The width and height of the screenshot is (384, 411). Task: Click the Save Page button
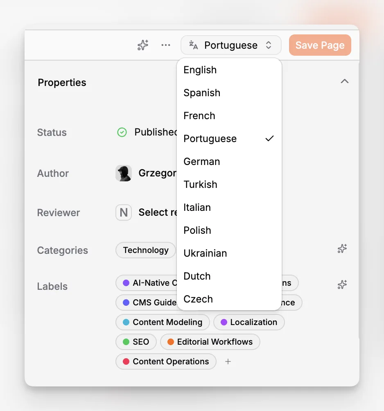pyautogui.click(x=320, y=45)
